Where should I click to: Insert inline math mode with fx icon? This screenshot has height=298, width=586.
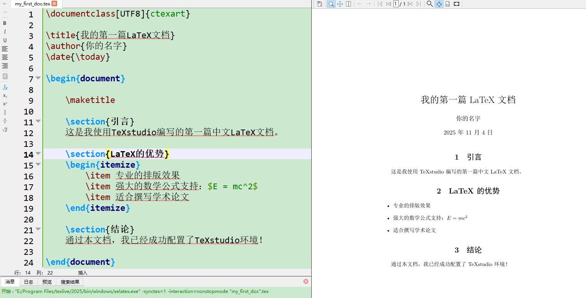point(5,88)
